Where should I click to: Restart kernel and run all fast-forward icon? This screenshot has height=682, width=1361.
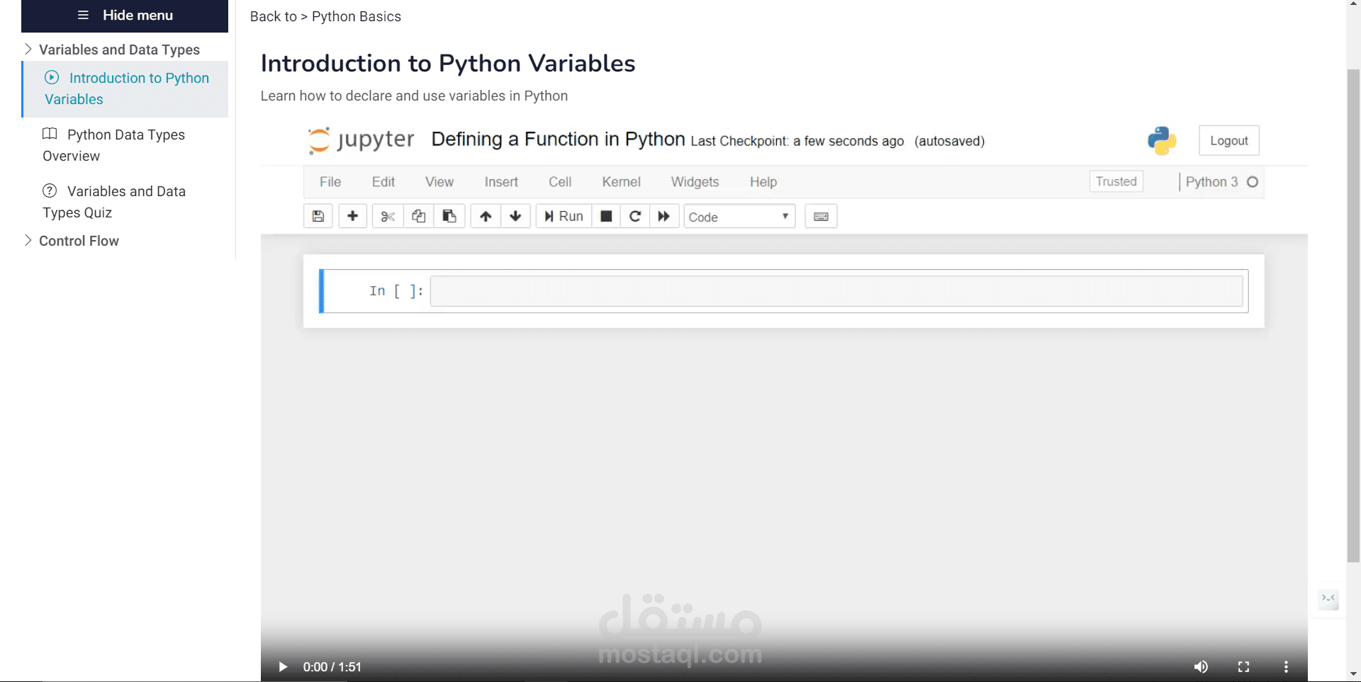664,216
